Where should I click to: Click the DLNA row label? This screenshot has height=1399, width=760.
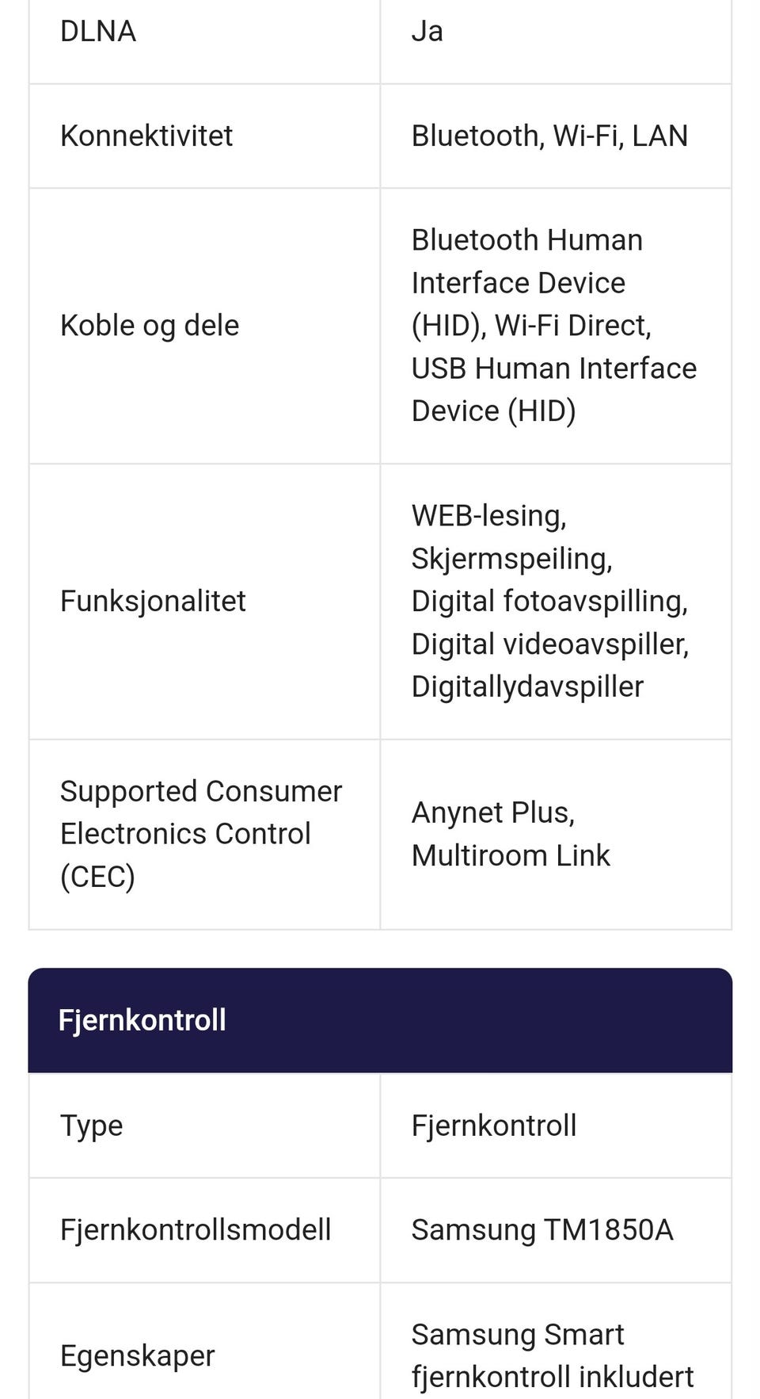pos(98,32)
